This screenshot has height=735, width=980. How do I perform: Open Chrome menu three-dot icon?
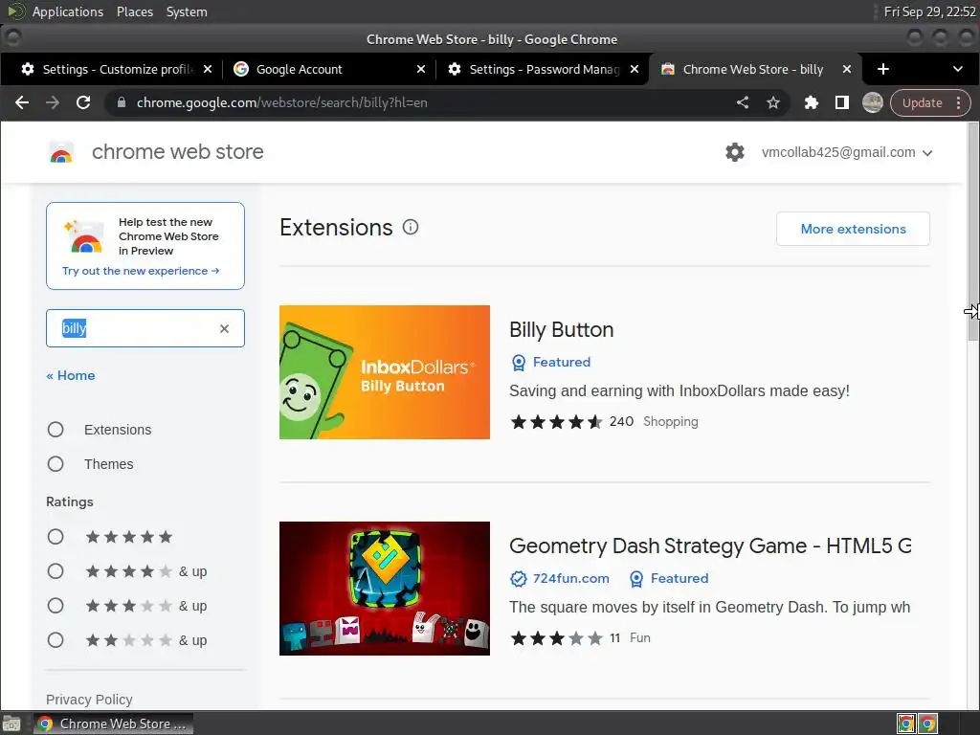[x=958, y=102]
